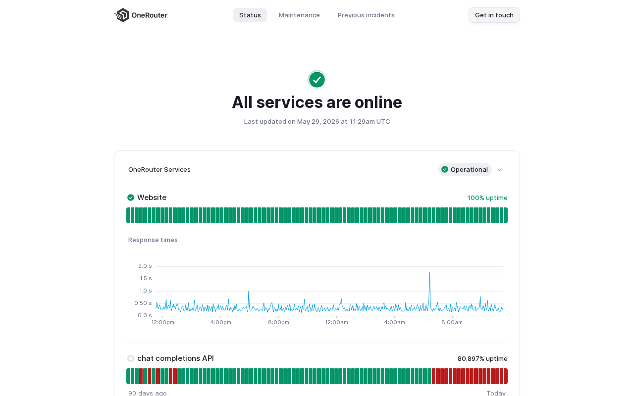Open the Operational status dropdown badge
Viewport: 634px width, 396px height.
click(x=465, y=169)
